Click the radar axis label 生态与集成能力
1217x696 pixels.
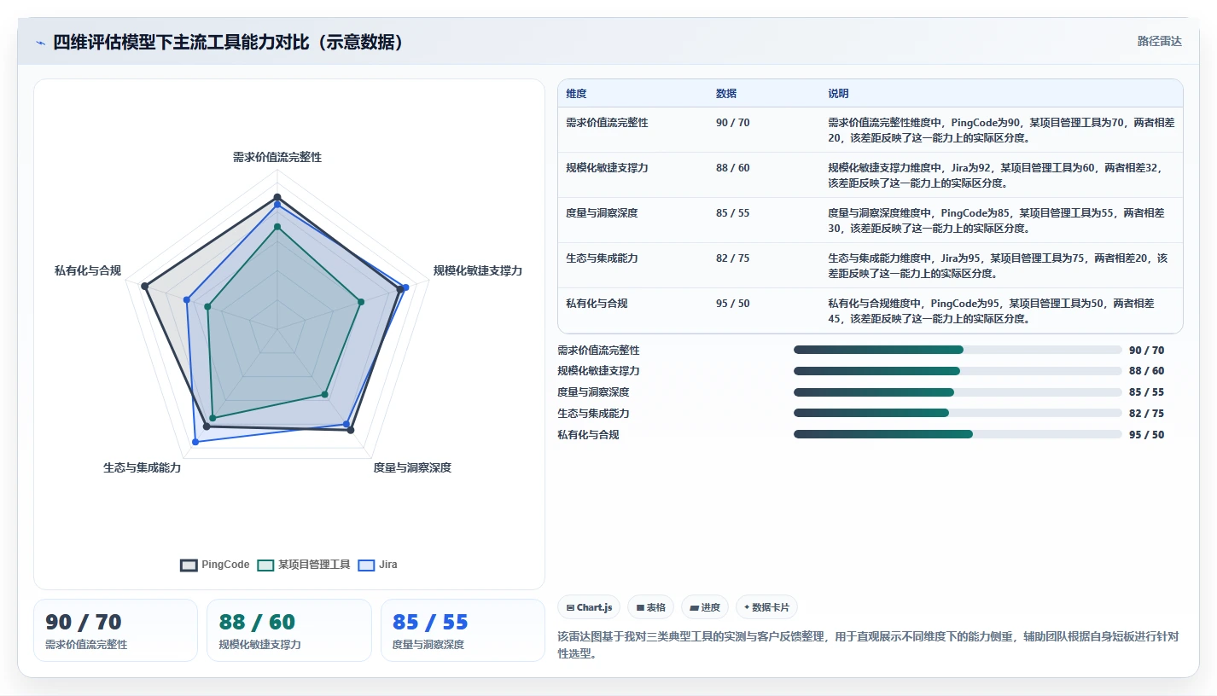tap(143, 468)
